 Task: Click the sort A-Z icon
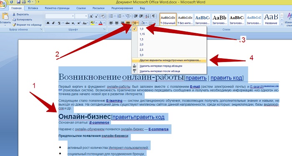tap(147, 16)
